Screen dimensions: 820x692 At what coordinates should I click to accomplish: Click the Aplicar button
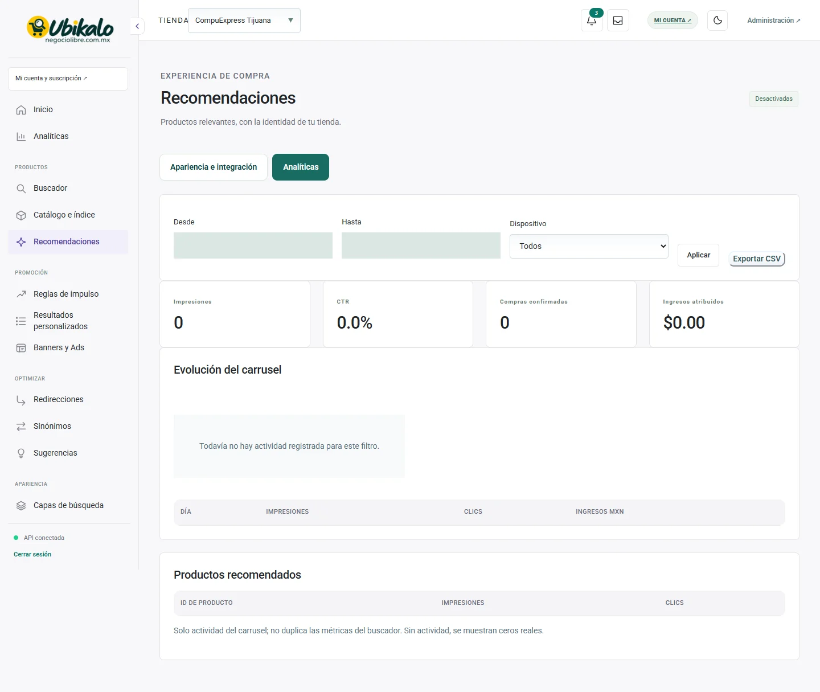(698, 255)
